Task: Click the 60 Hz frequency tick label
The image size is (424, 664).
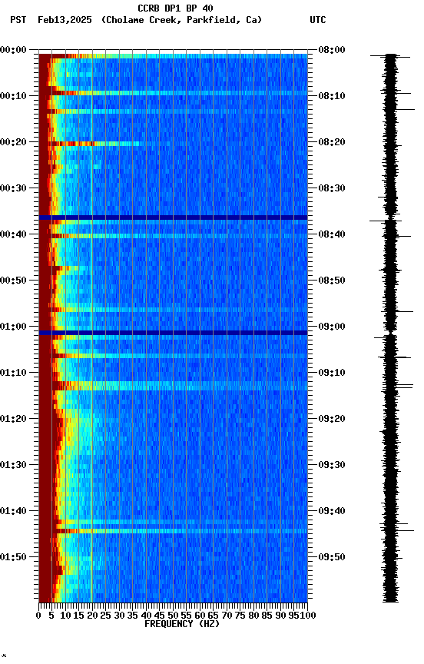Action: [200, 616]
